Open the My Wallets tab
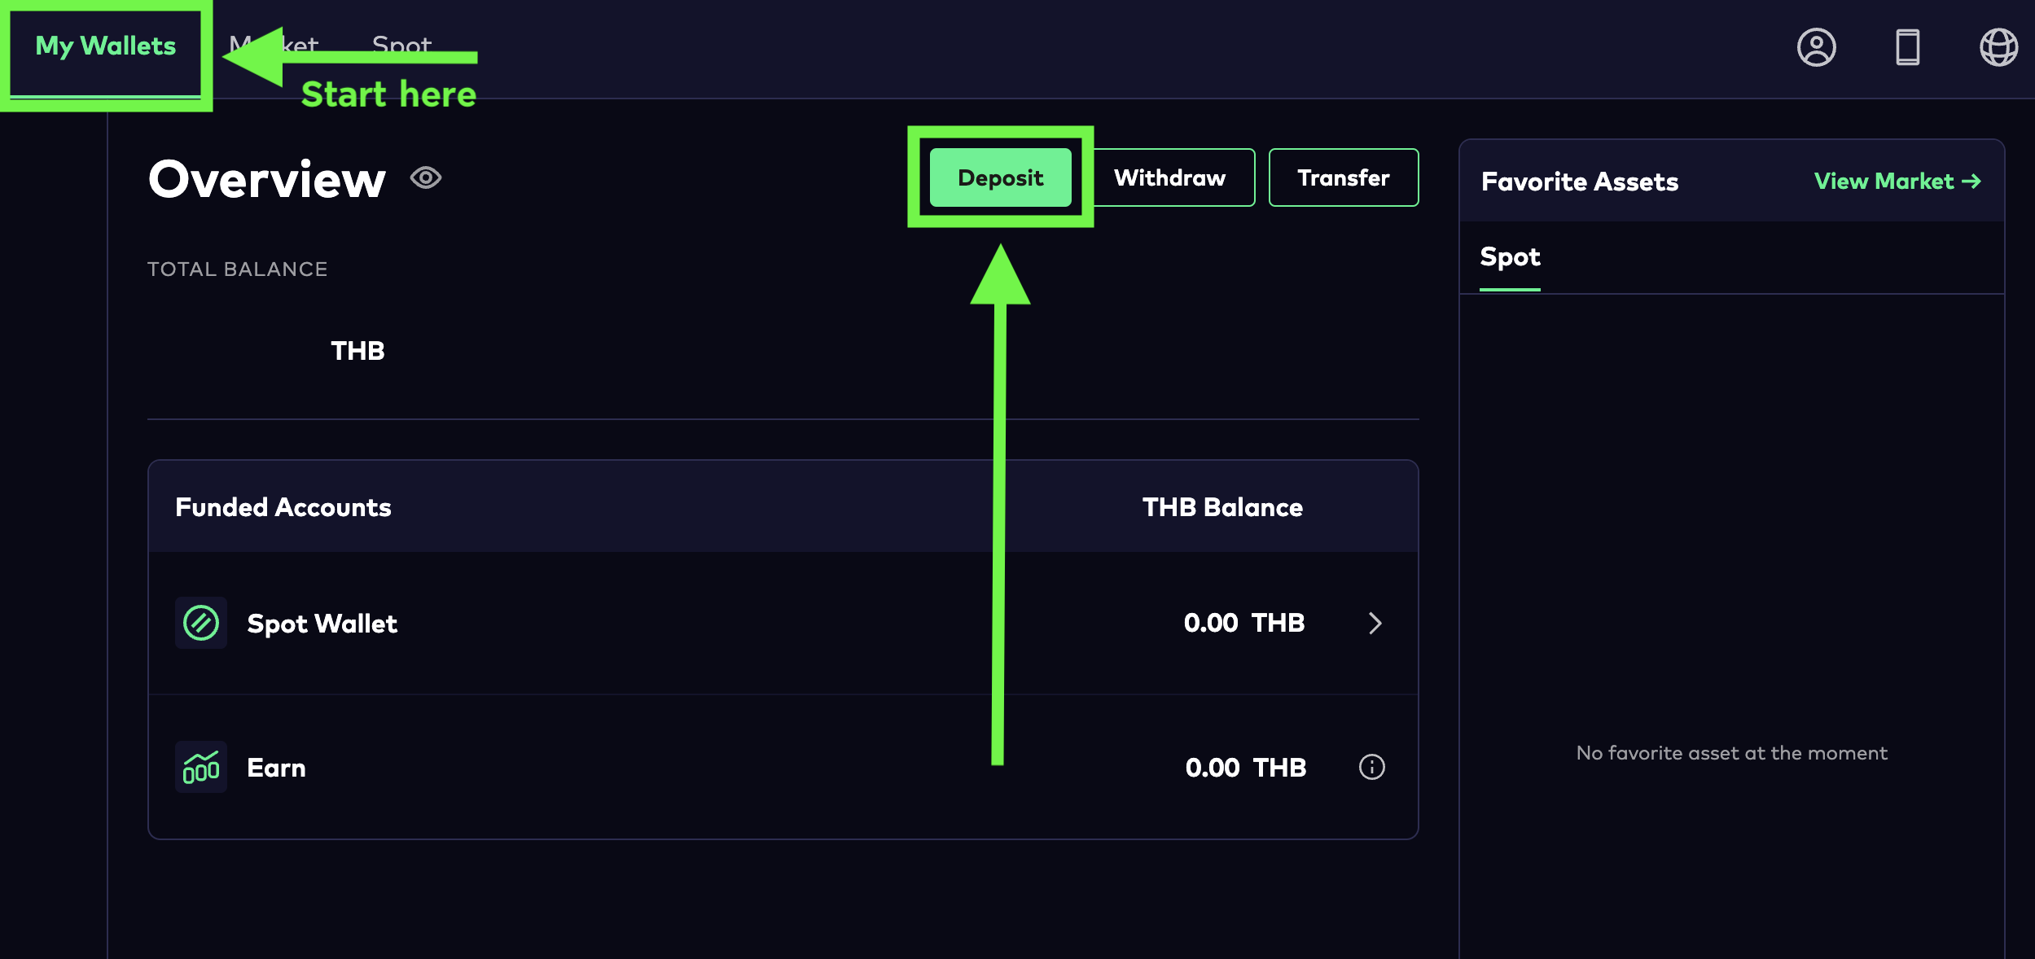The height and width of the screenshot is (959, 2035). (106, 46)
